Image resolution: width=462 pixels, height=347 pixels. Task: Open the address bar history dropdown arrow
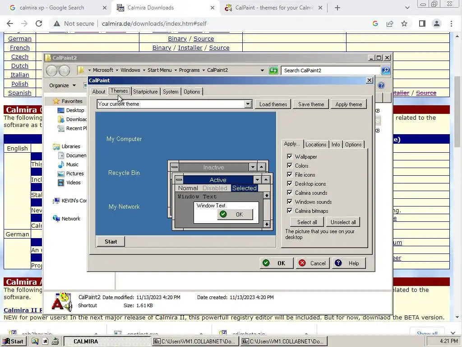tap(262, 70)
